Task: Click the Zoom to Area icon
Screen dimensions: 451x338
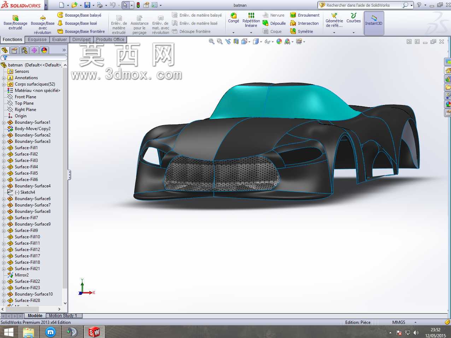Action: coord(219,41)
